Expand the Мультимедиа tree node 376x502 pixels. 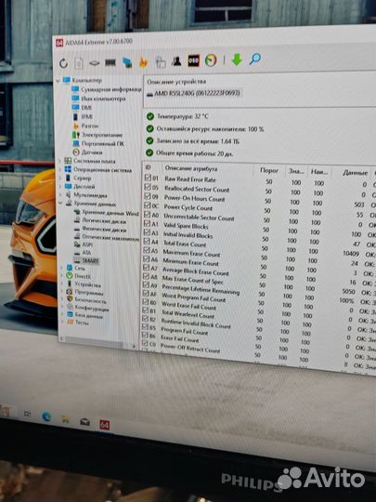click(x=60, y=194)
